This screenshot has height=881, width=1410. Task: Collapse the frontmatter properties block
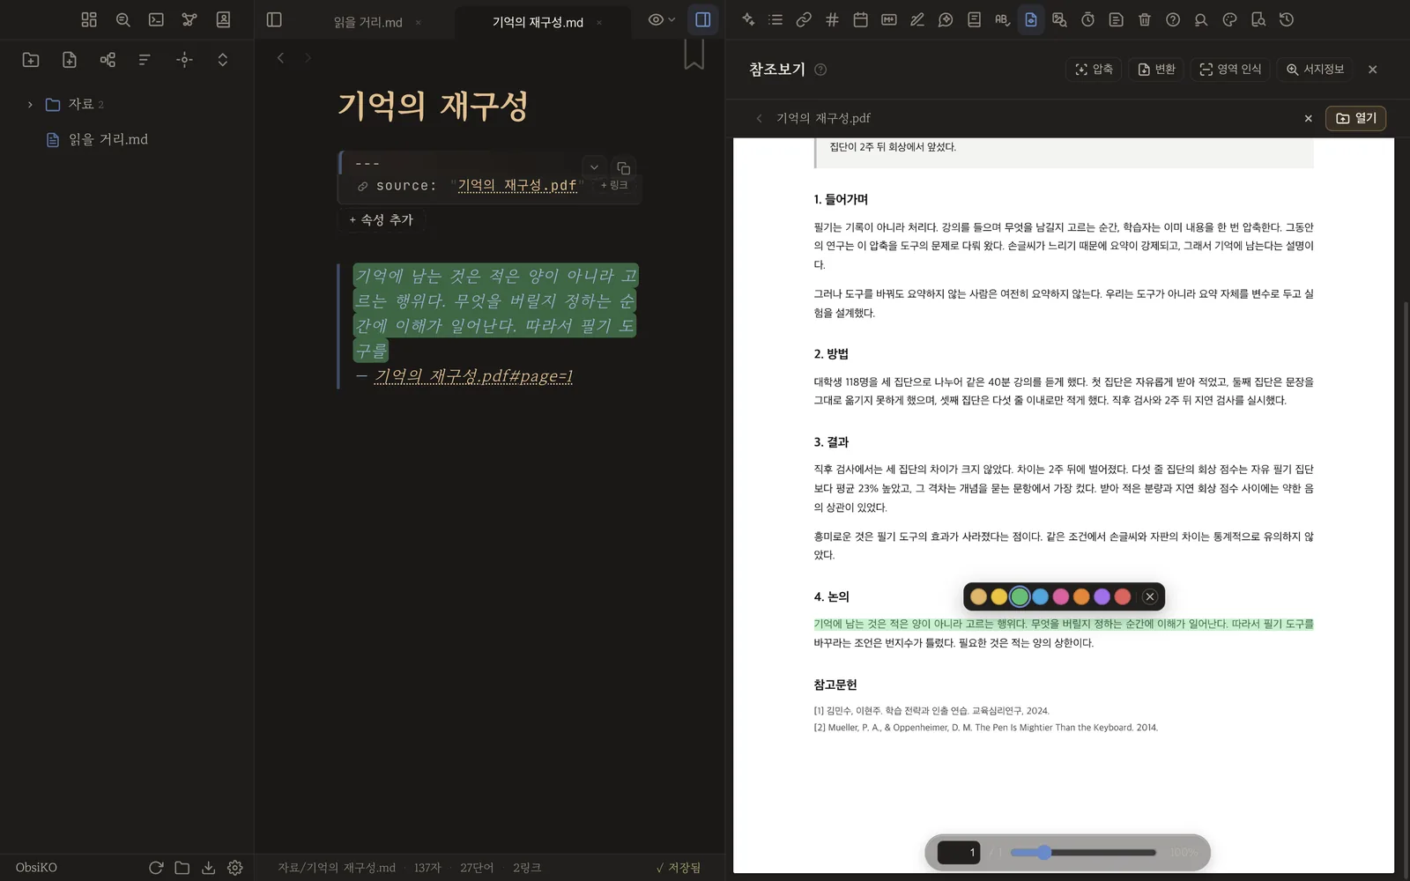[594, 167]
